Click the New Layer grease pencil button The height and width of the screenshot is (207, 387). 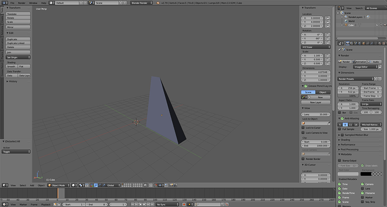(x=316, y=102)
